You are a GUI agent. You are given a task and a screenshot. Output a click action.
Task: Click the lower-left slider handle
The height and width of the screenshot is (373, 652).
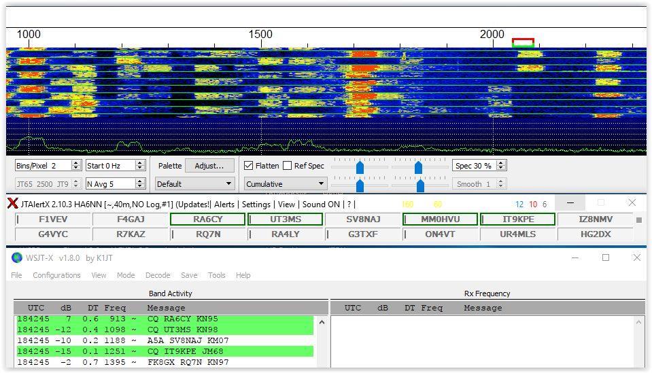click(x=360, y=185)
